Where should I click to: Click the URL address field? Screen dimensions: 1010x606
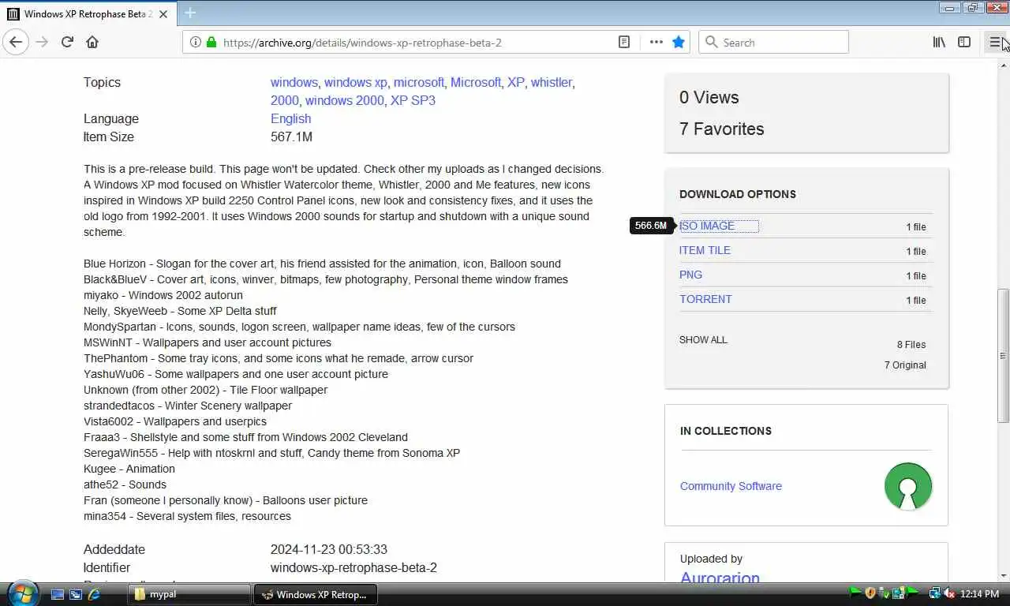(417, 43)
